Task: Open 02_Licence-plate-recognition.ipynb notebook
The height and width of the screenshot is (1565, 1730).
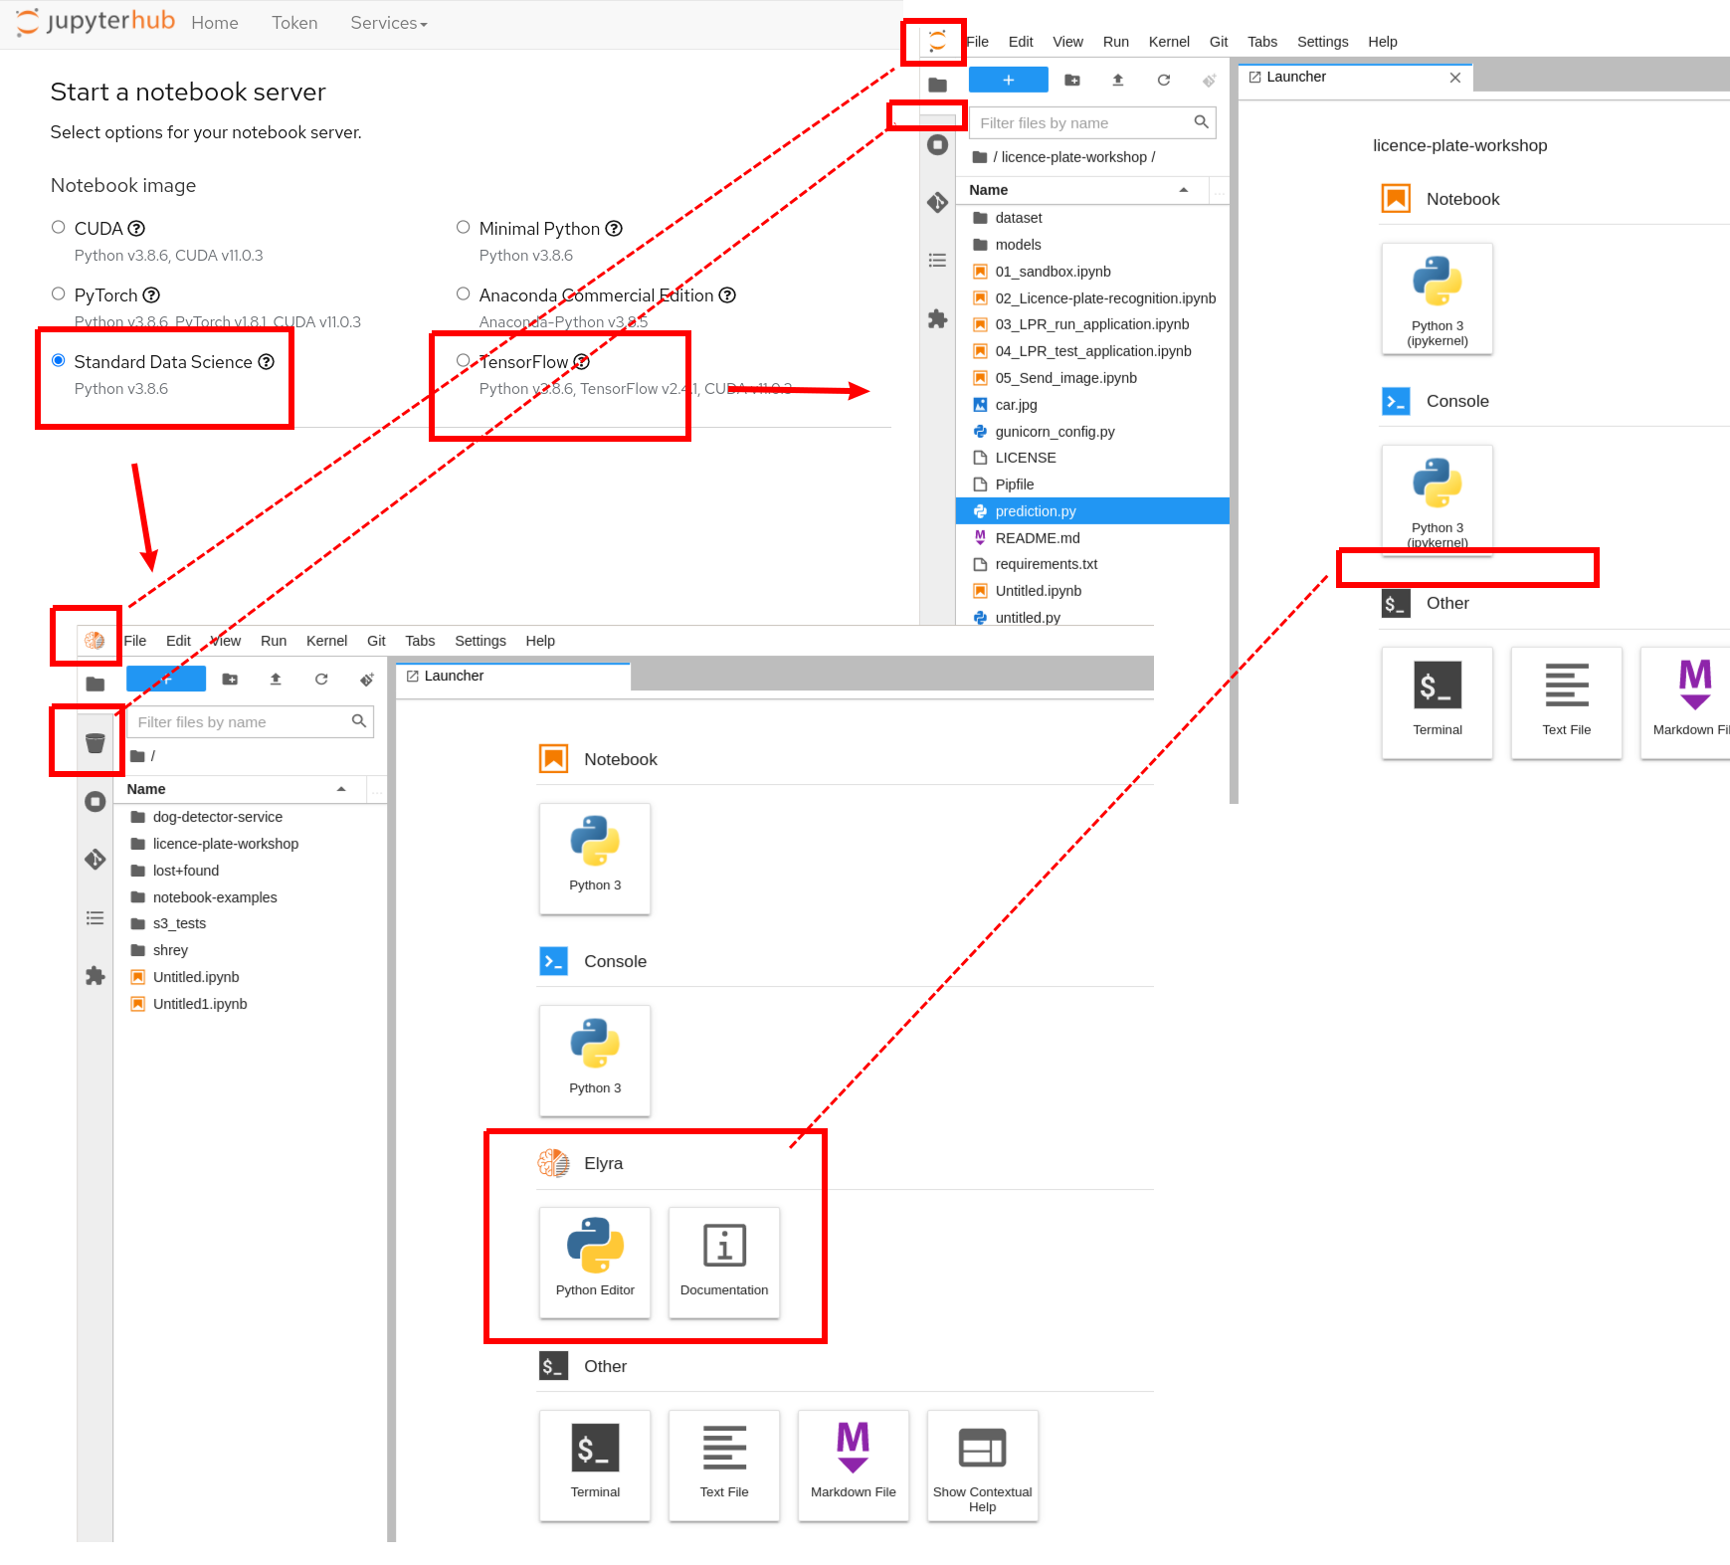Action: click(1092, 298)
